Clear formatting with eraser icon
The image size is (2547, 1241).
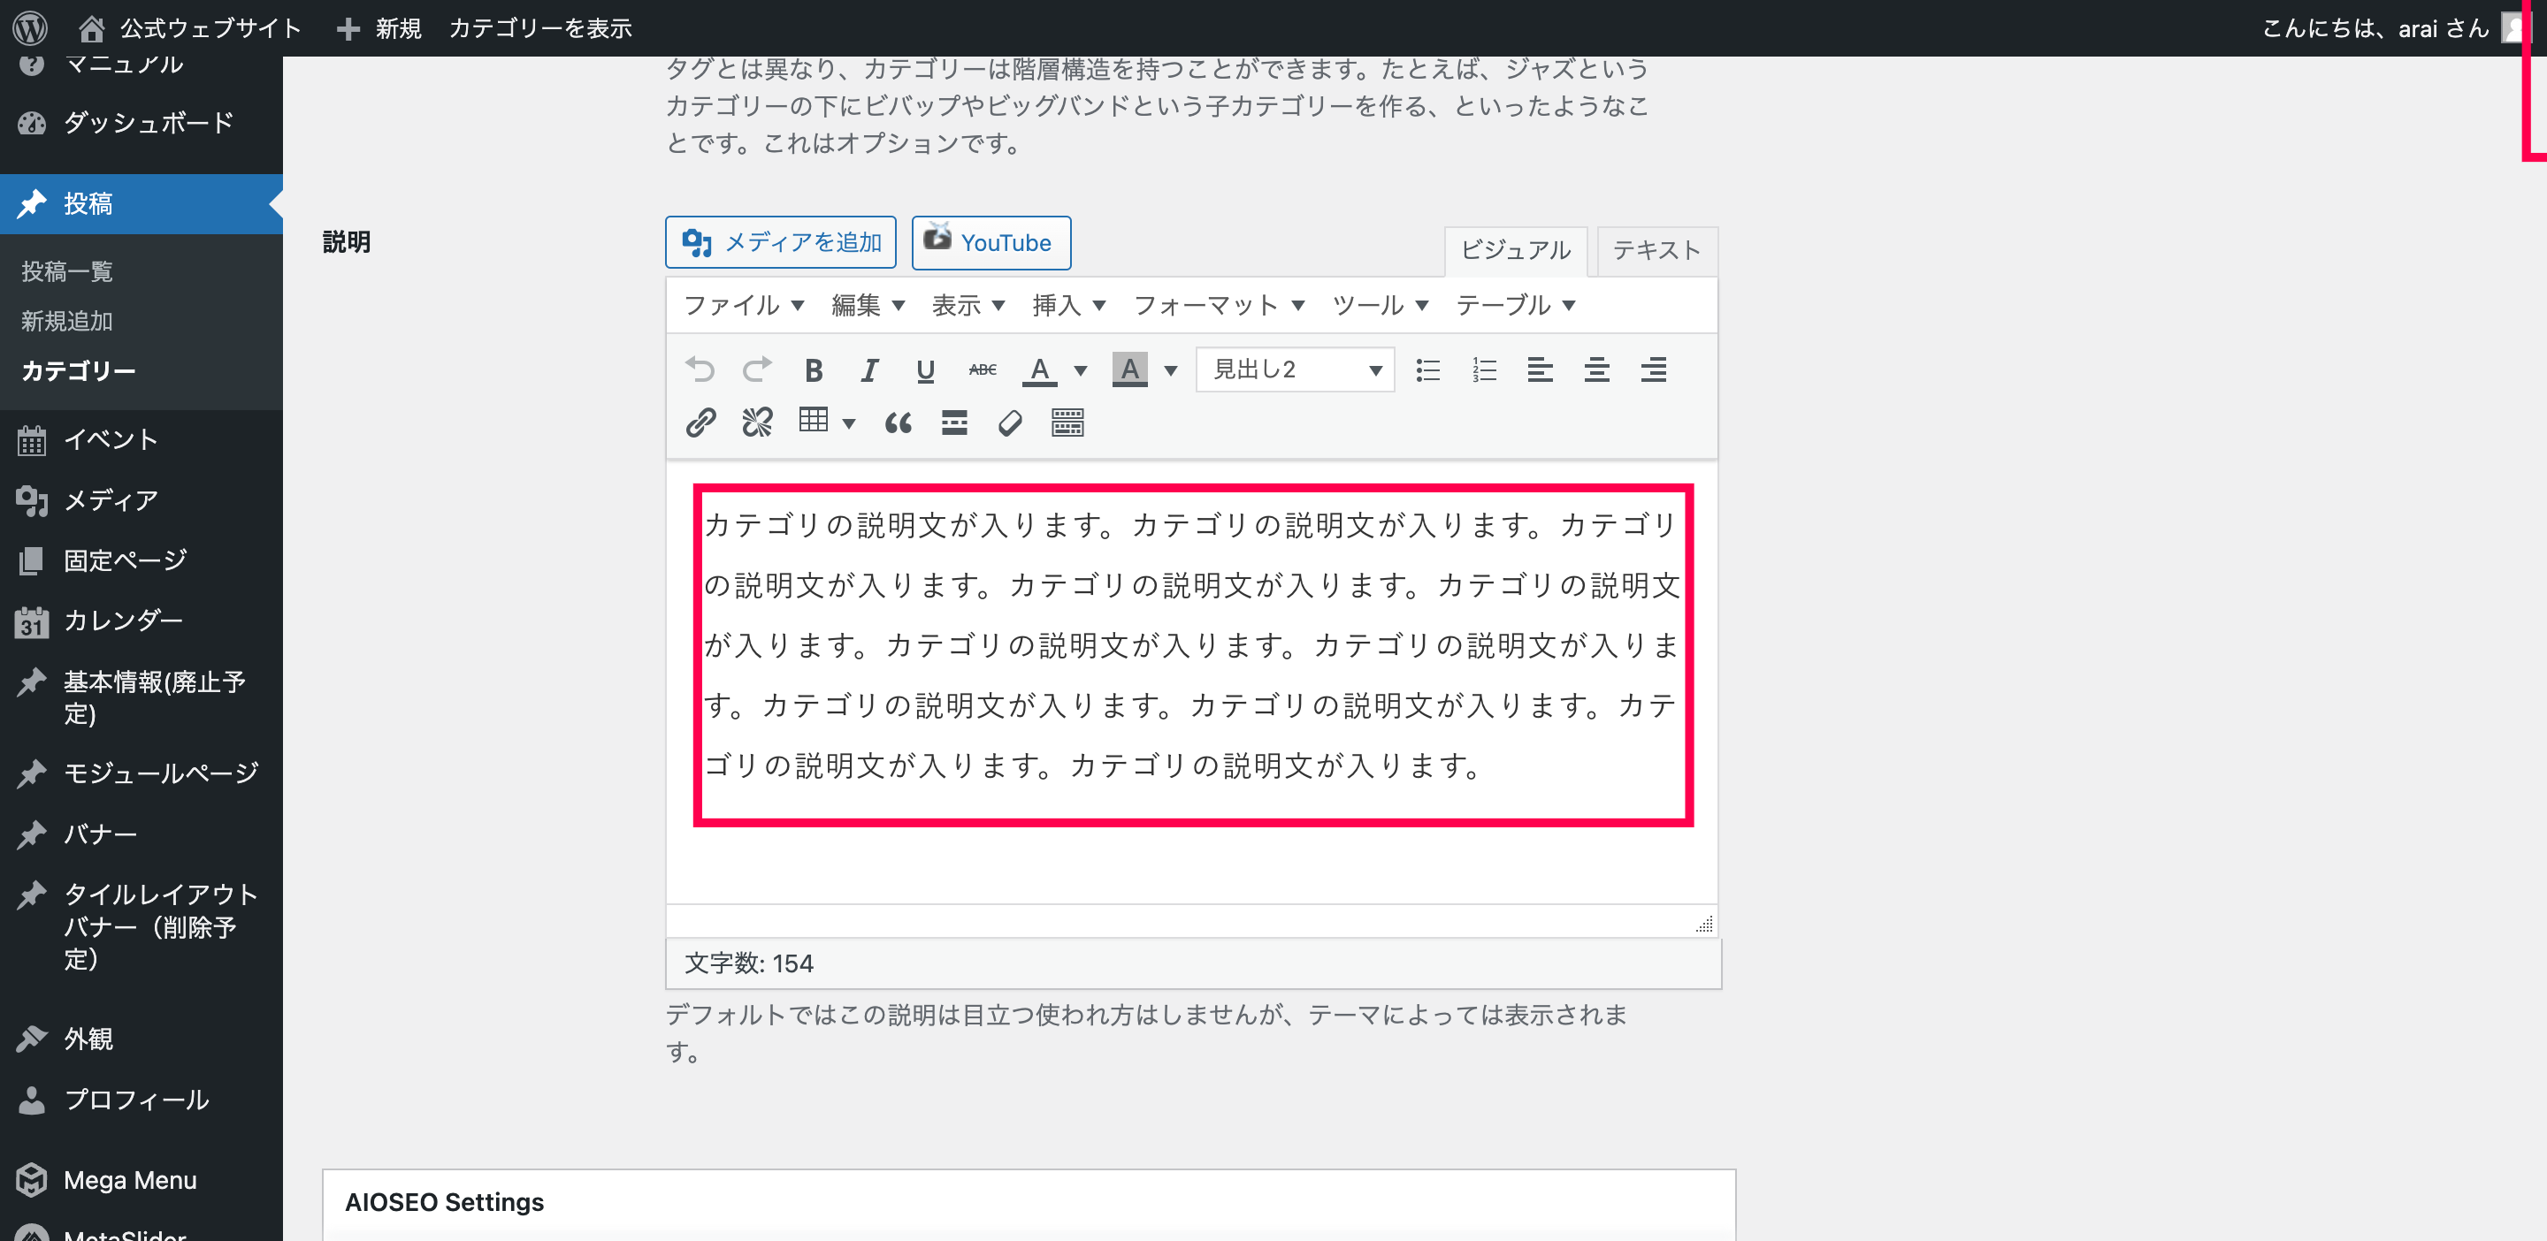(x=1009, y=423)
